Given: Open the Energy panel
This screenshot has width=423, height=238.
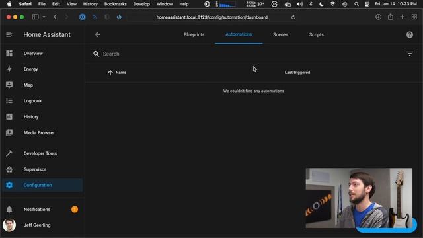Looking at the screenshot, I should 42,69.
